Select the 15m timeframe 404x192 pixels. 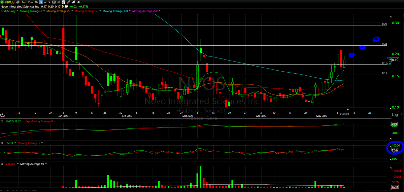click(30, 2)
